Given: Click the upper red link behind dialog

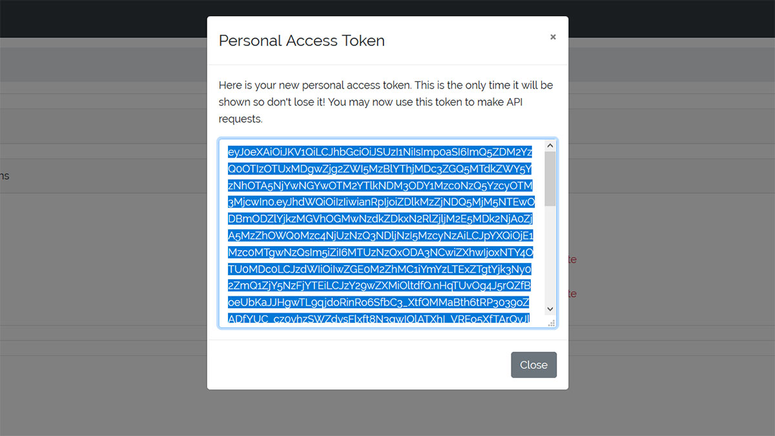Looking at the screenshot, I should [x=572, y=259].
